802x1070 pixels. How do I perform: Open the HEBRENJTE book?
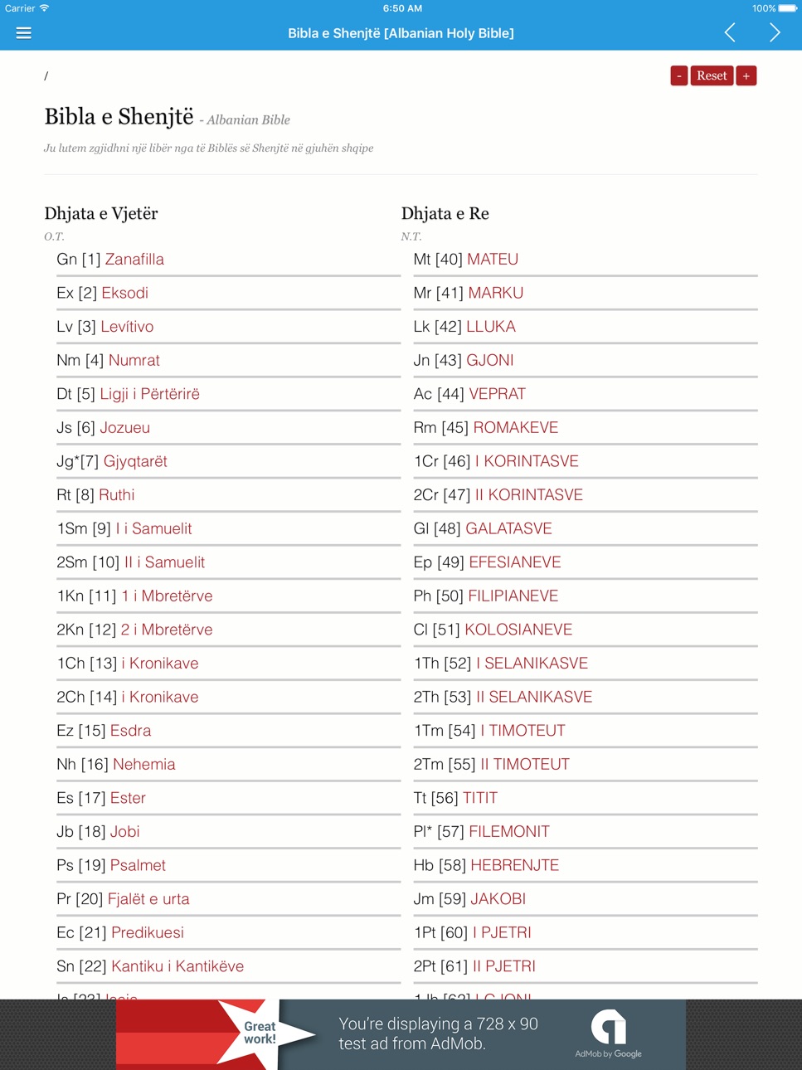pyautogui.click(x=515, y=865)
